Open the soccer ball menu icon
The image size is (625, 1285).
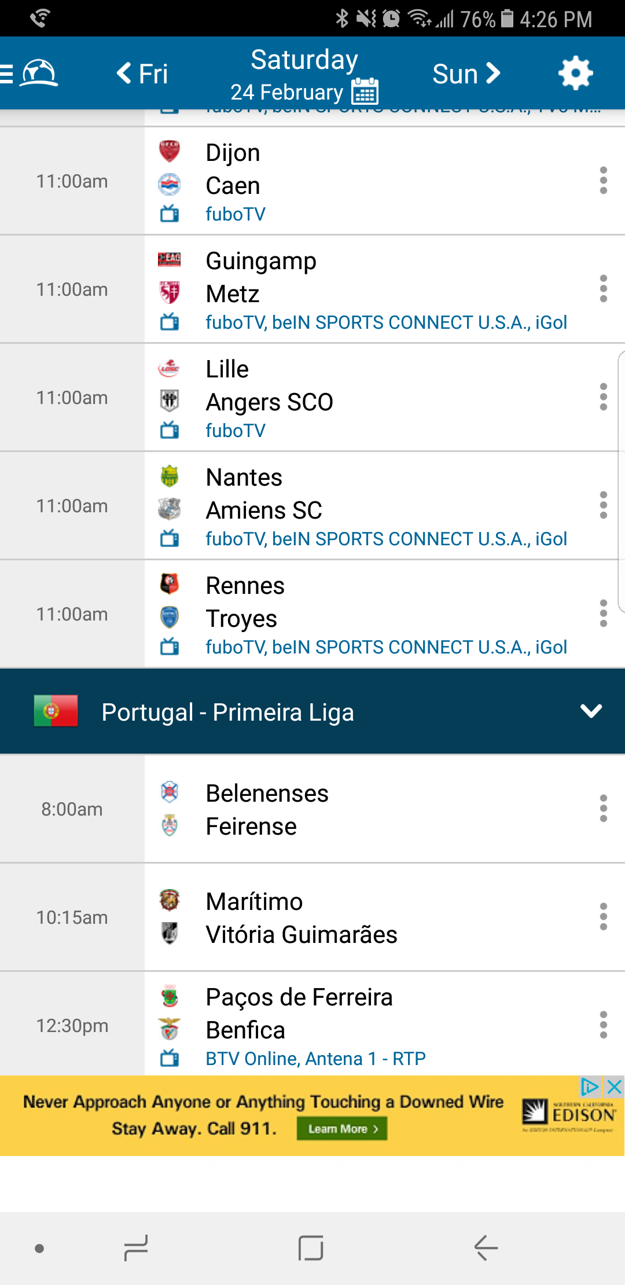coord(38,74)
